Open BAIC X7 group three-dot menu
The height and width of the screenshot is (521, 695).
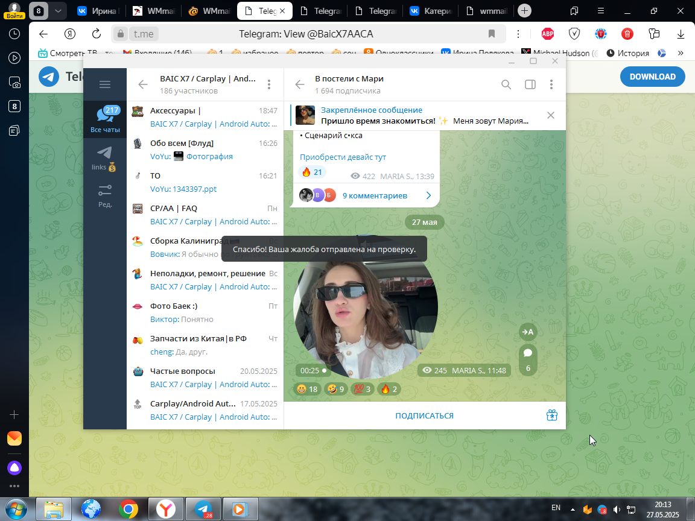(x=269, y=84)
